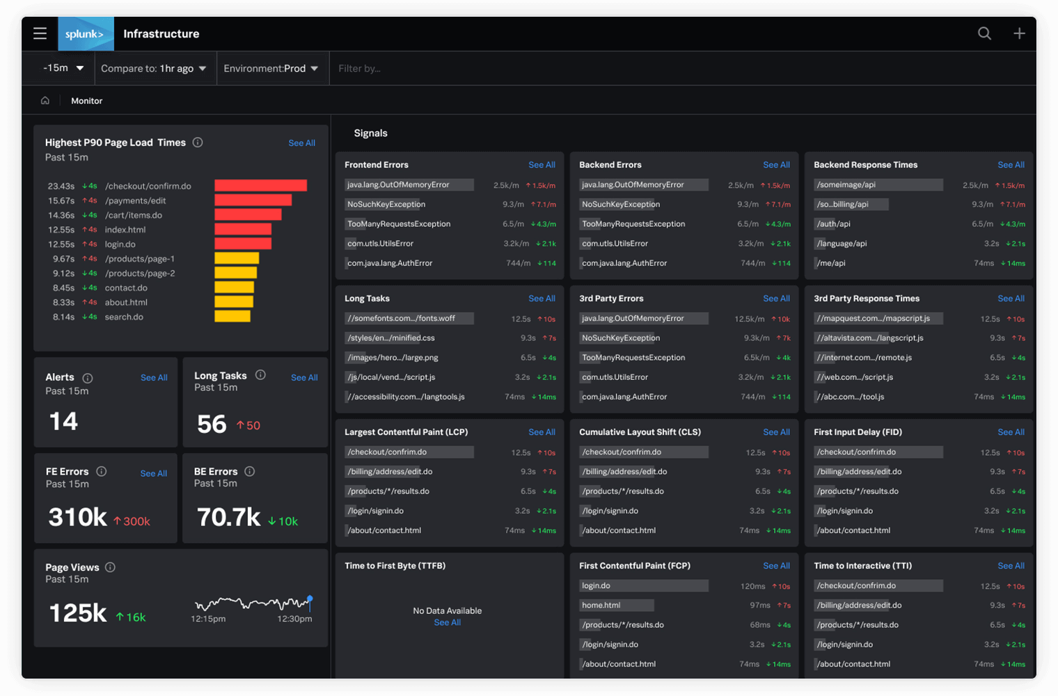Open the Compare to: 1hr ago dropdown
Viewport: 1058px width, 696px height.
click(x=153, y=68)
